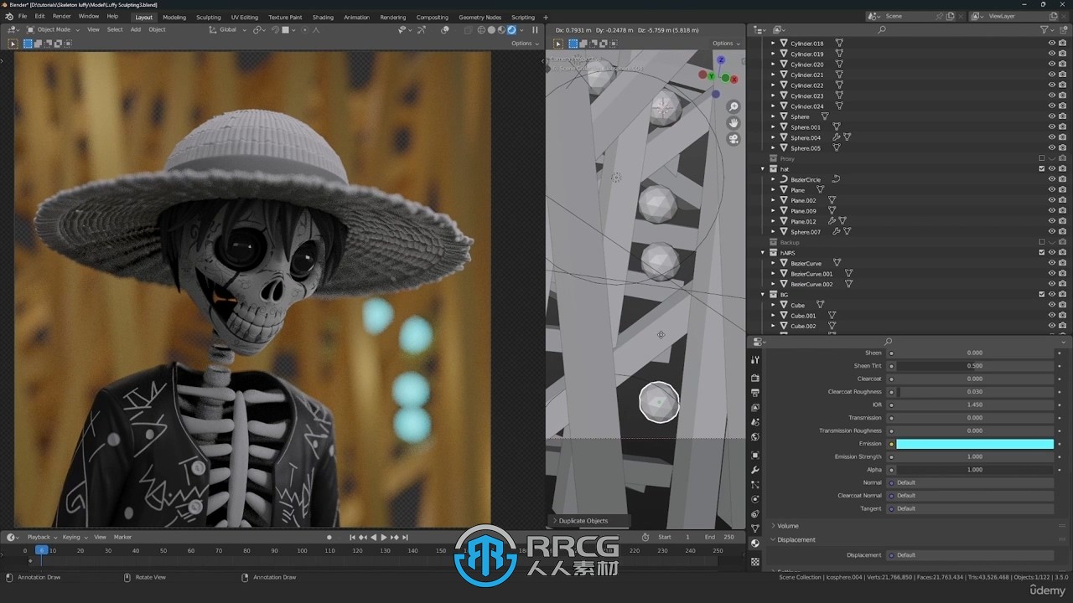1073x603 pixels.
Task: Toggle the hat collection exclude checkbox
Action: click(1042, 169)
